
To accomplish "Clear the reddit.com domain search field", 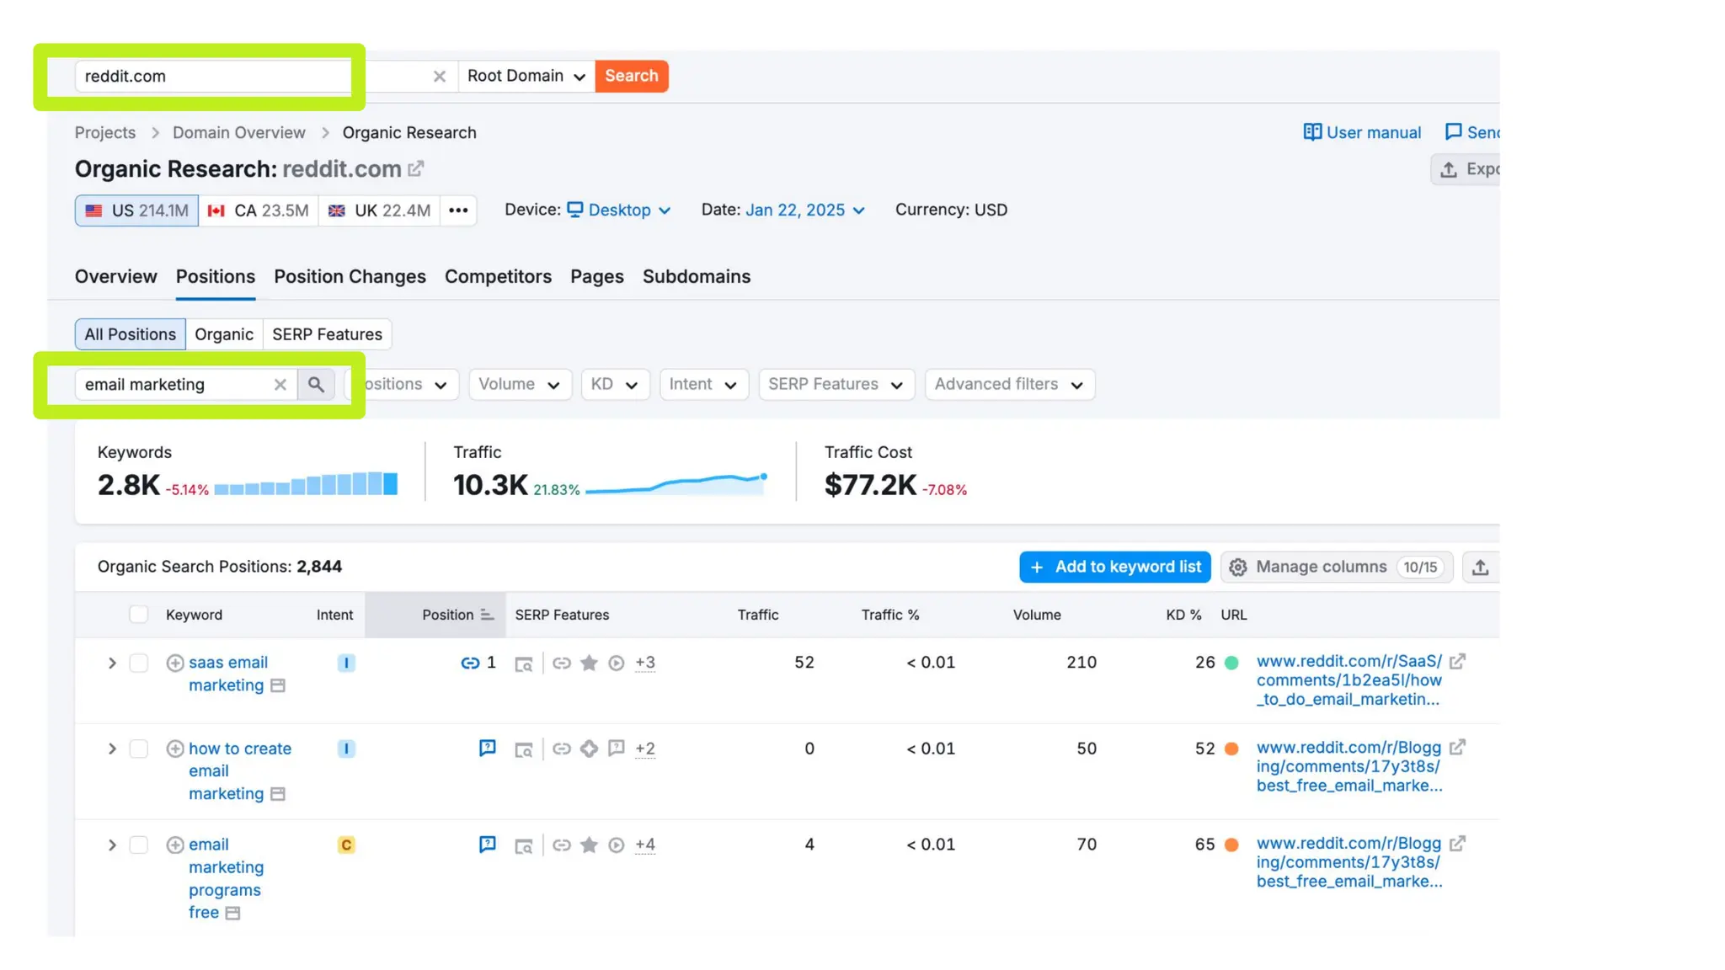I will coord(439,77).
